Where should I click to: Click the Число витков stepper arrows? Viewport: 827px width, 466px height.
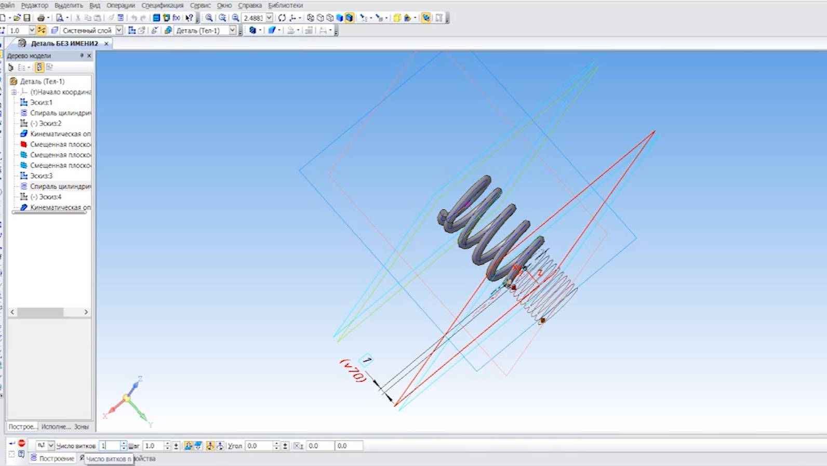click(124, 446)
